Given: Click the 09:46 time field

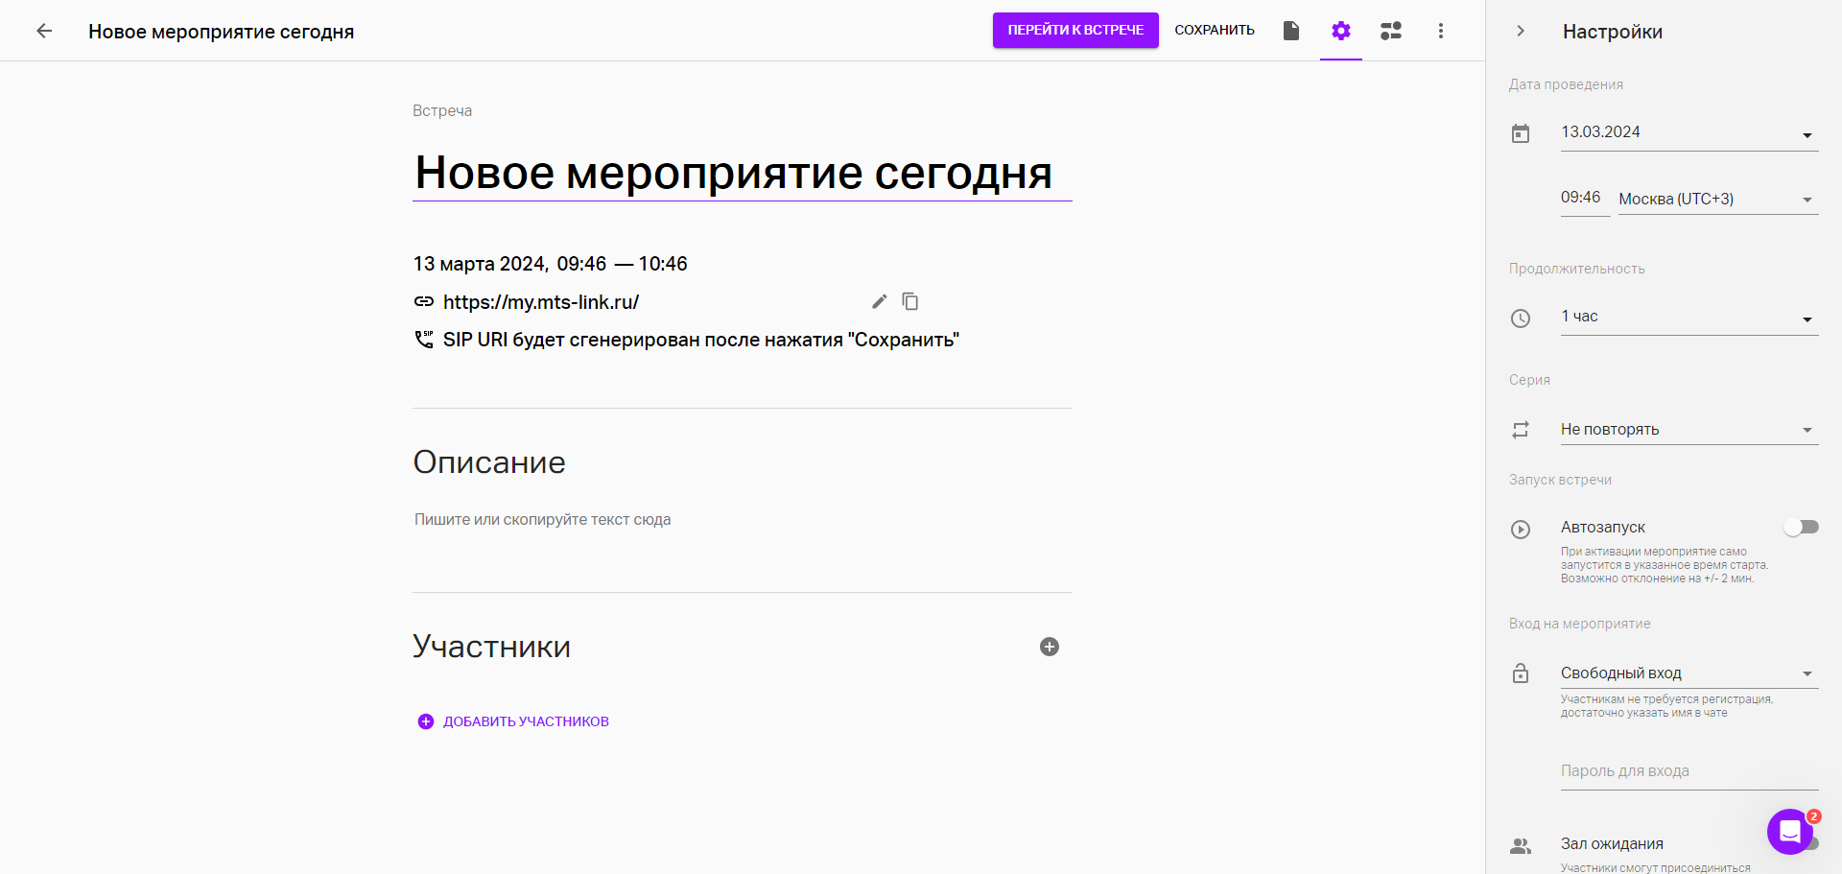Looking at the screenshot, I should tap(1584, 198).
